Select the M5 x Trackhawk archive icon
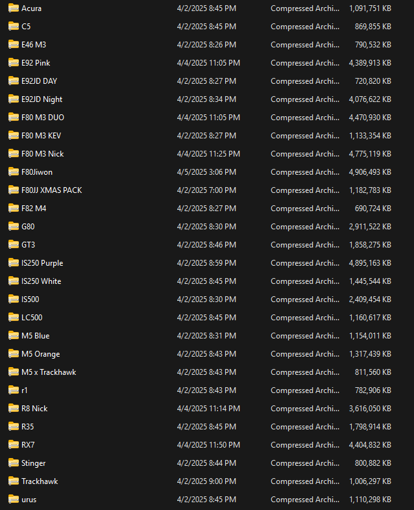Image resolution: width=414 pixels, height=510 pixels. (x=14, y=372)
